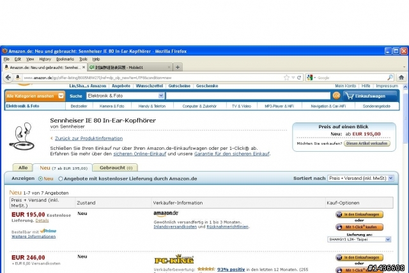409x273 pixels.
Task: Click the bookmark star in address bar
Action: tap(287, 78)
